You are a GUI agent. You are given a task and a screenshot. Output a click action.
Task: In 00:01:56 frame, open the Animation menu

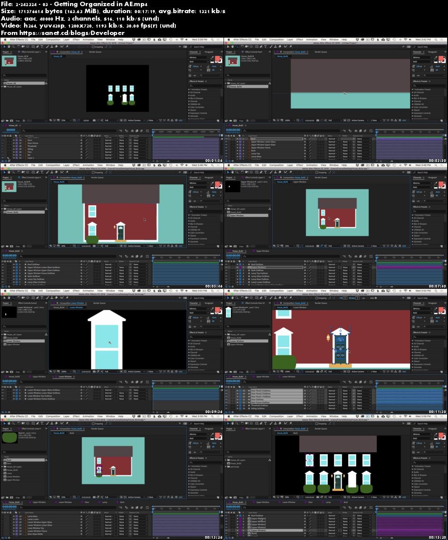click(x=88, y=39)
